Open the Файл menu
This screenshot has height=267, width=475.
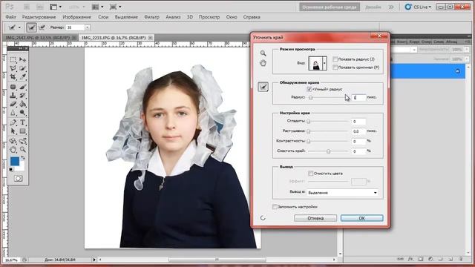(11, 17)
